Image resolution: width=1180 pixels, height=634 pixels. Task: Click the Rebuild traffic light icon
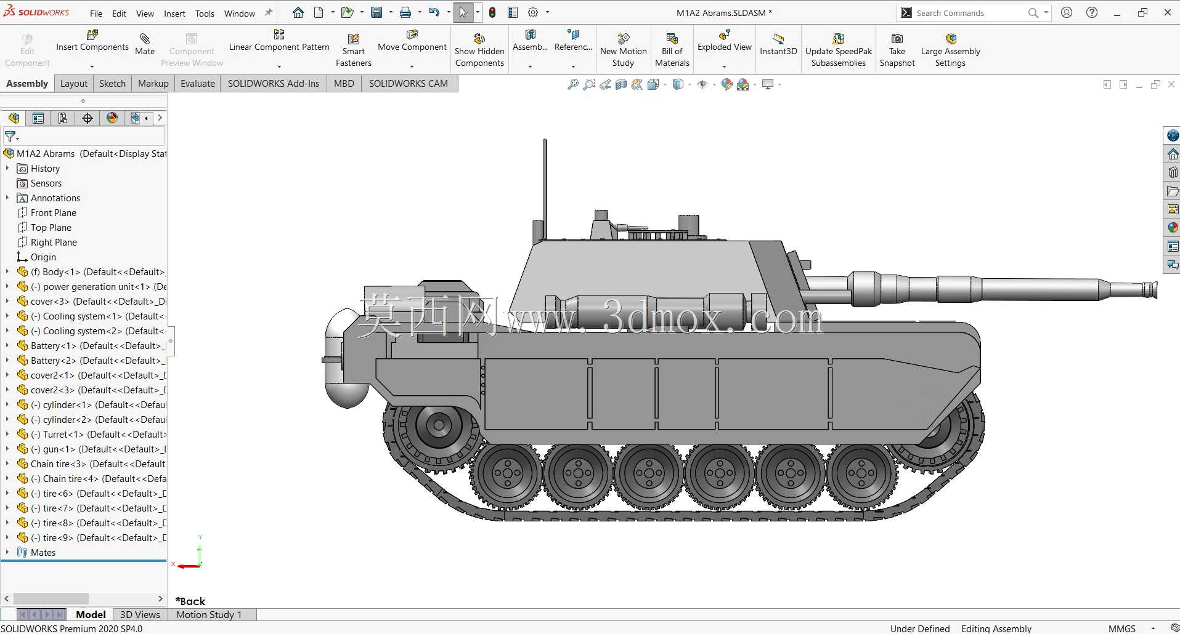492,12
